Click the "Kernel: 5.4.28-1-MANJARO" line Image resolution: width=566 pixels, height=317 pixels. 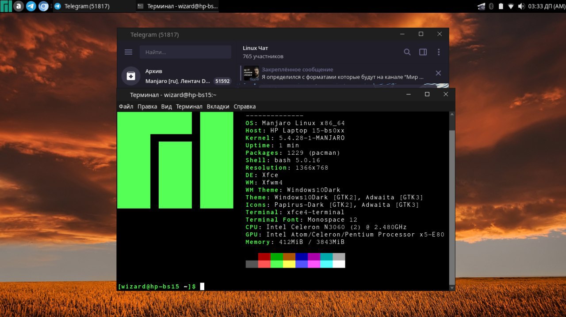pyautogui.click(x=295, y=138)
